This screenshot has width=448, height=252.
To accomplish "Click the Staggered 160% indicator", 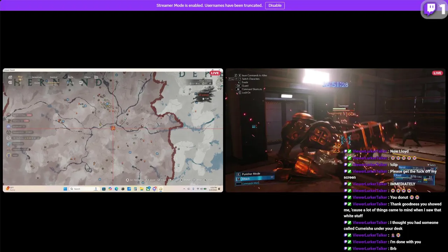I will tap(342, 113).
